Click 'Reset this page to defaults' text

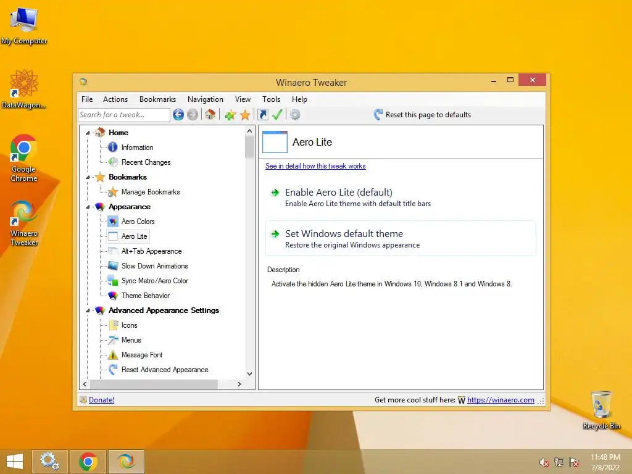coord(428,115)
